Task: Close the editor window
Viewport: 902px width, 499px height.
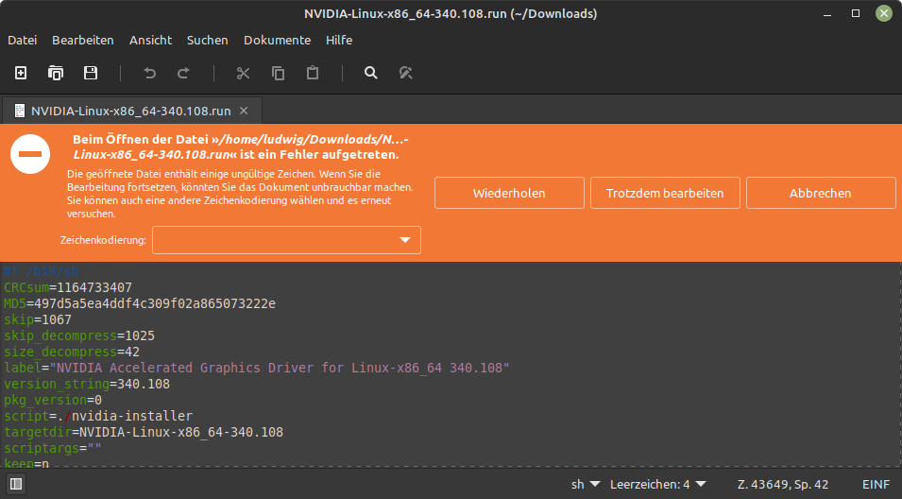Action: [884, 13]
